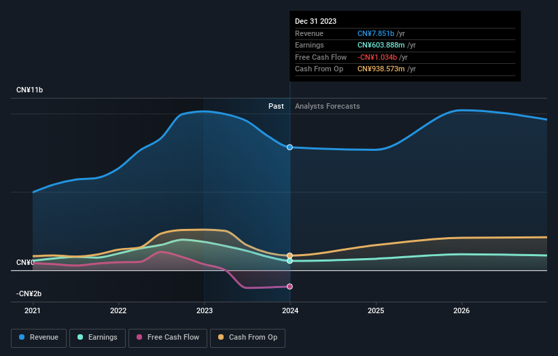Click the Analysts Forecasts label

point(328,107)
